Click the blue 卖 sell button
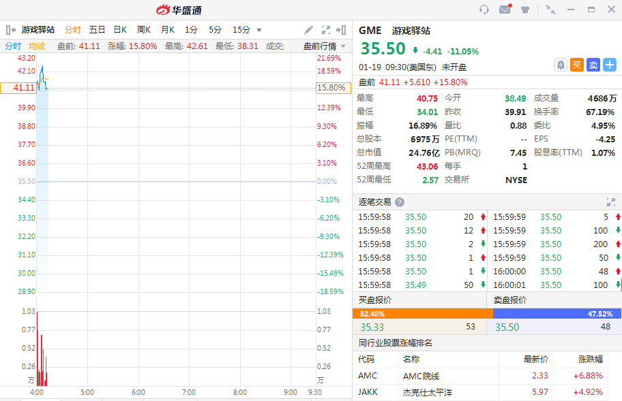The height and width of the screenshot is (401, 622). pyautogui.click(x=593, y=65)
